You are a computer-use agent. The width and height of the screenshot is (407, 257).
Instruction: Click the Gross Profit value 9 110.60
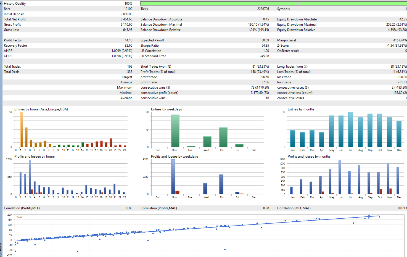pyautogui.click(x=126, y=25)
